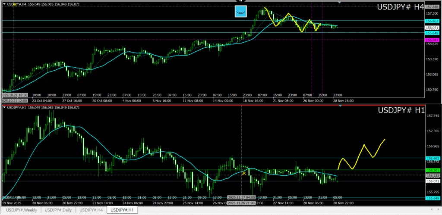Click the magenta 155.041 price label
This screenshot has height=215, width=442.
432,39
